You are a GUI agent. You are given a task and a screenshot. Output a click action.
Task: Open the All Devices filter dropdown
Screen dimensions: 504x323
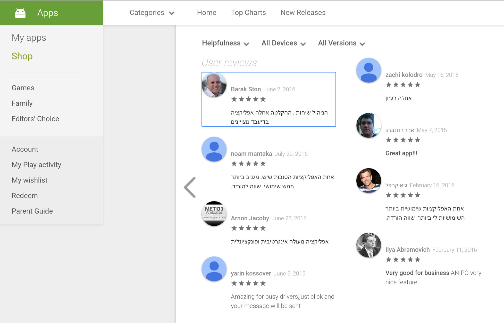coord(283,43)
